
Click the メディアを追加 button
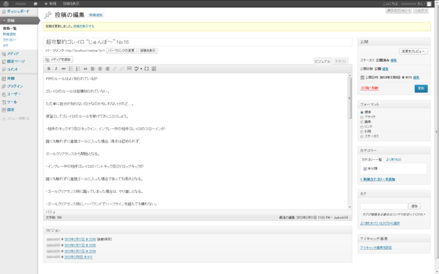[x=58, y=60]
